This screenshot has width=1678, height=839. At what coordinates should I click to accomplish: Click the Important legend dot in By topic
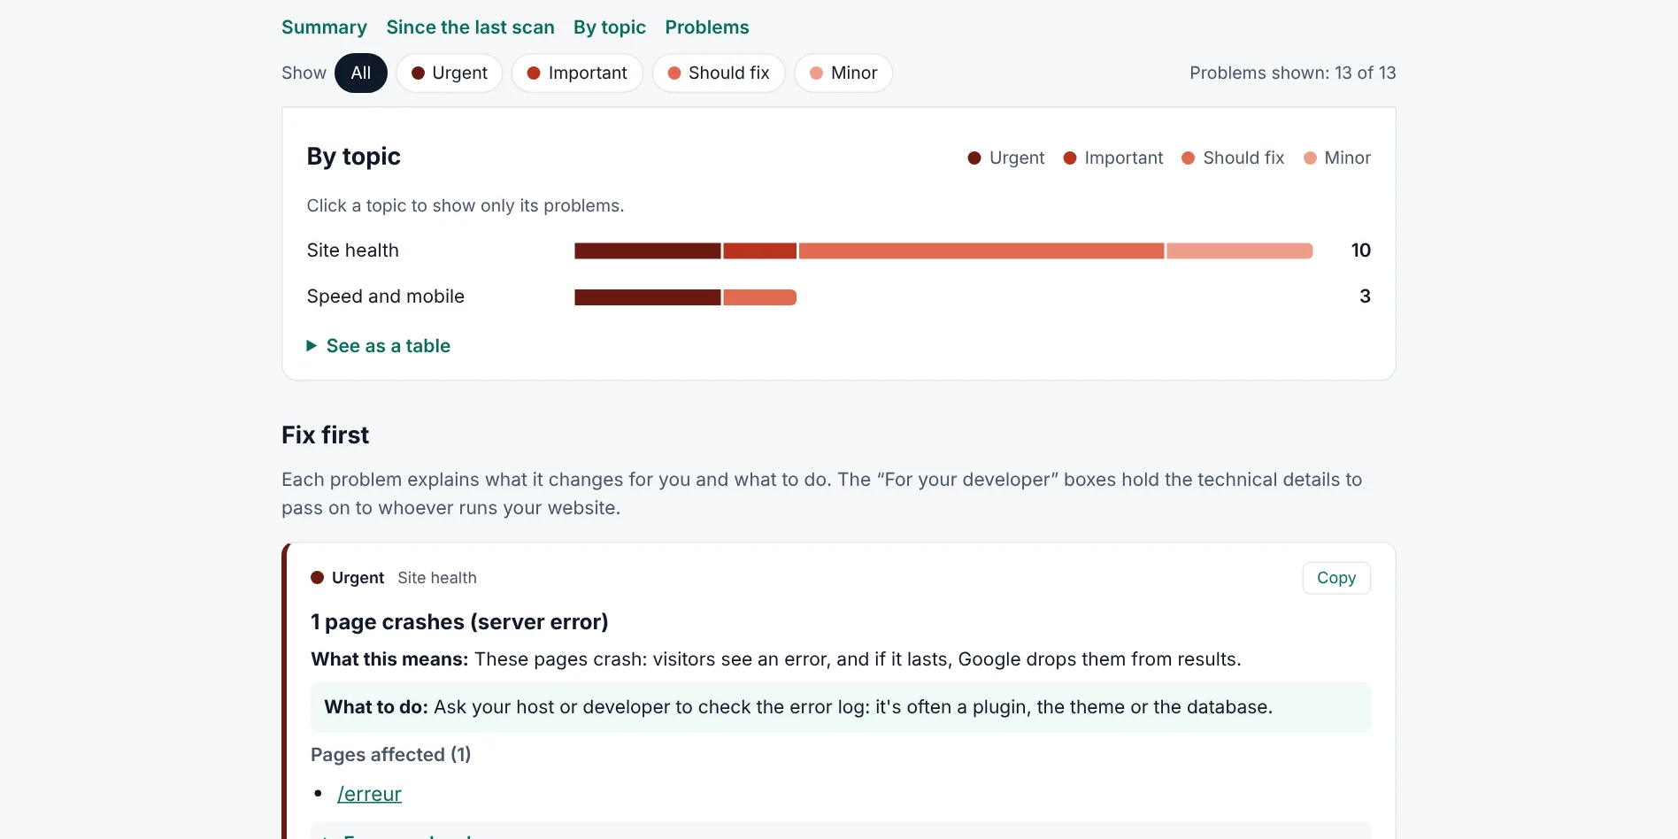point(1070,158)
